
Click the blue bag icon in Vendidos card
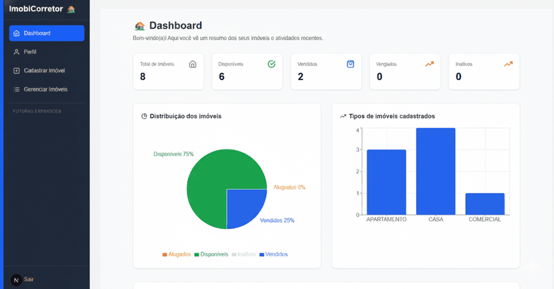(350, 64)
